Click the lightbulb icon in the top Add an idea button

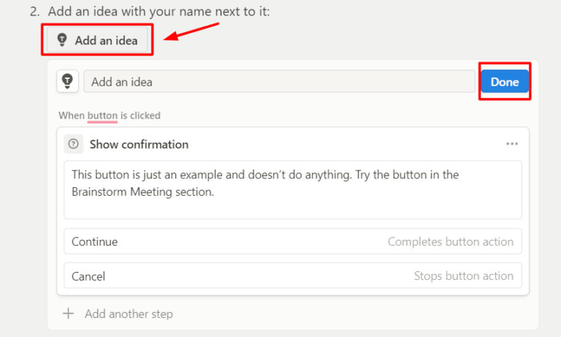tap(62, 41)
